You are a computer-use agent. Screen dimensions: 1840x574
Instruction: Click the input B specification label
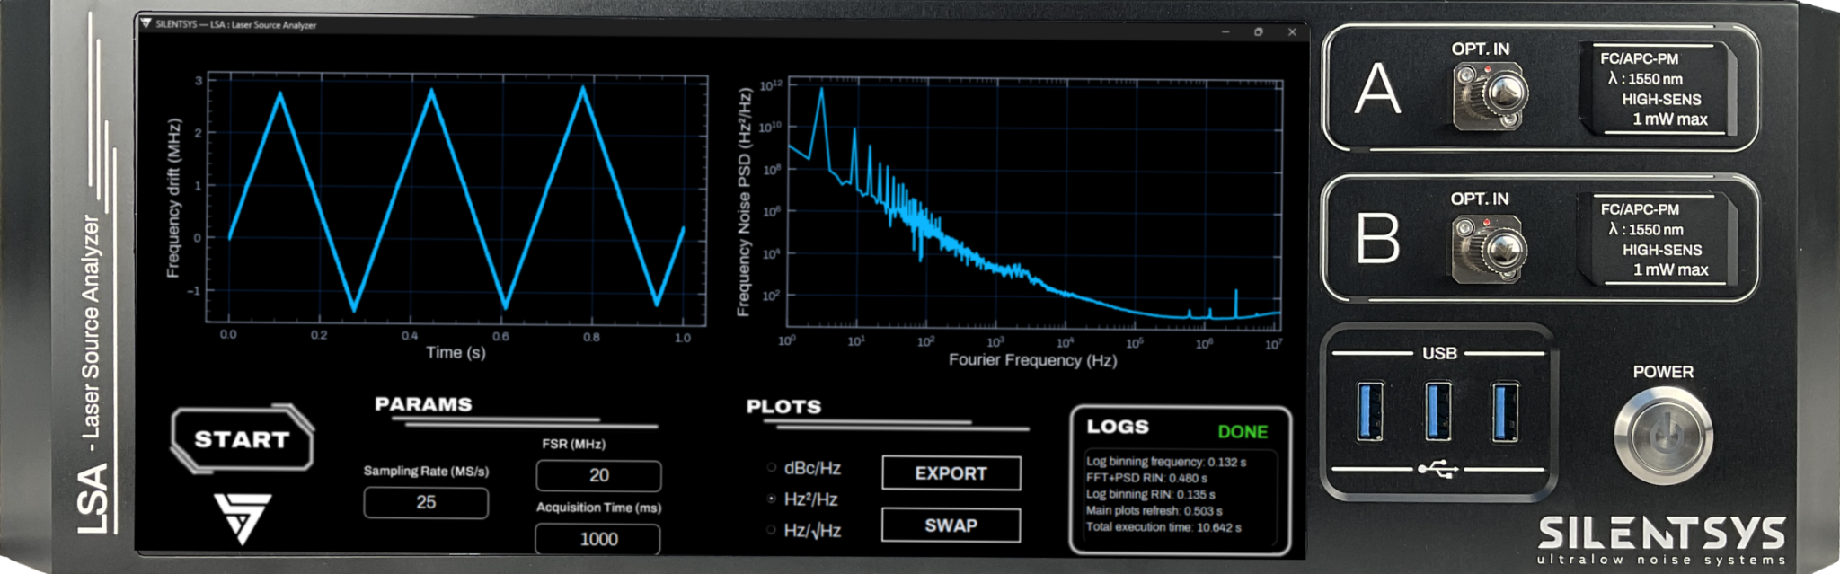(x=1659, y=240)
